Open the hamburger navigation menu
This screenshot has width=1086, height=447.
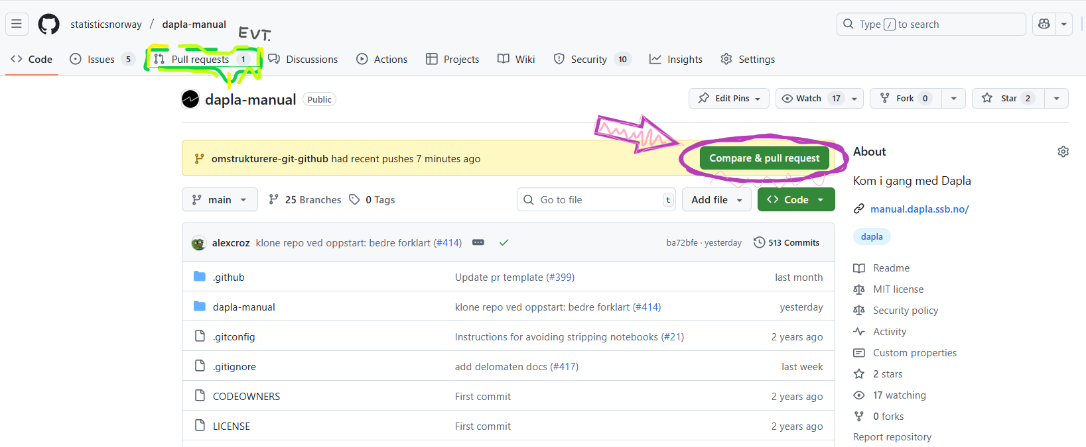(17, 25)
